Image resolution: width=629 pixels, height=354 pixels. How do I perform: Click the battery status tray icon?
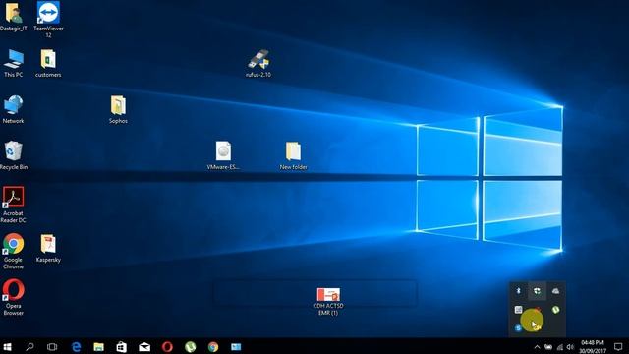(548, 347)
